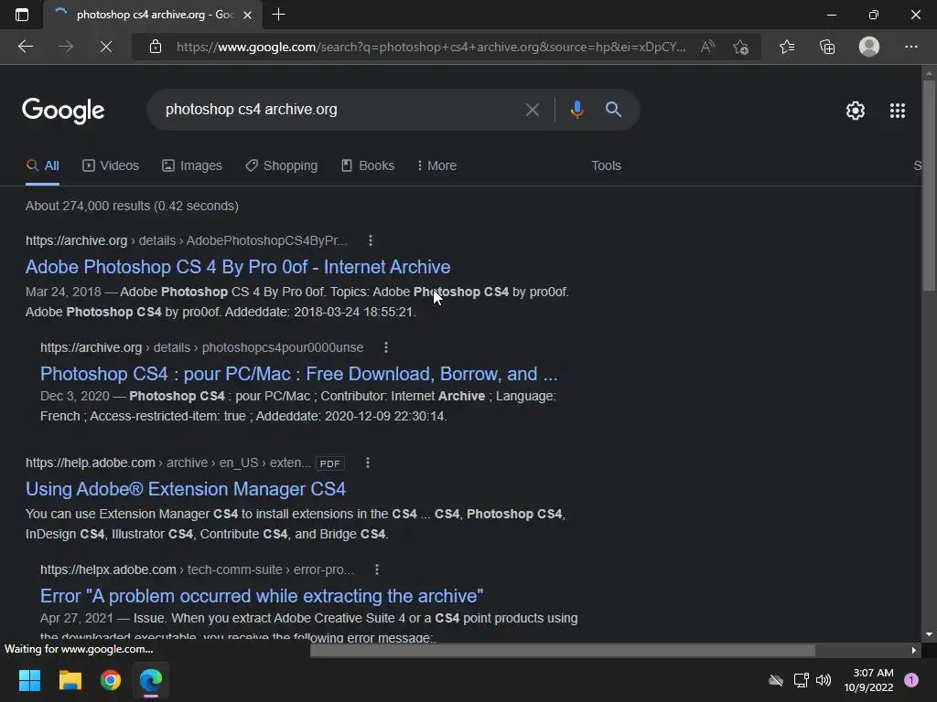Open Edge Settings and more menu
The height and width of the screenshot is (702, 937).
910,47
